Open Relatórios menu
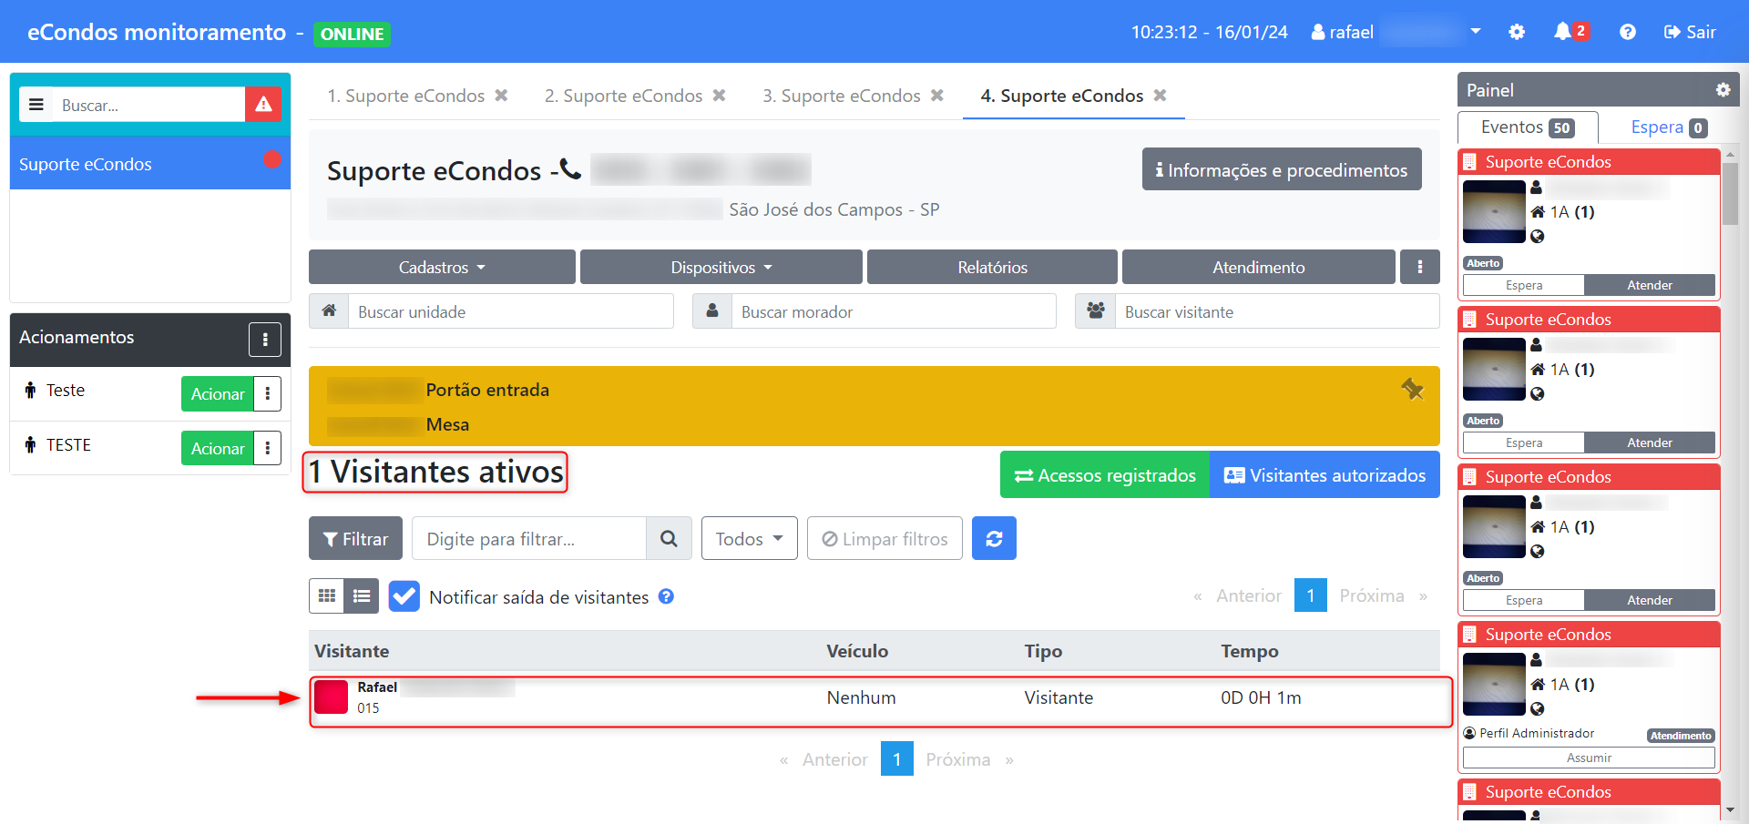The width and height of the screenshot is (1749, 824). [x=992, y=267]
